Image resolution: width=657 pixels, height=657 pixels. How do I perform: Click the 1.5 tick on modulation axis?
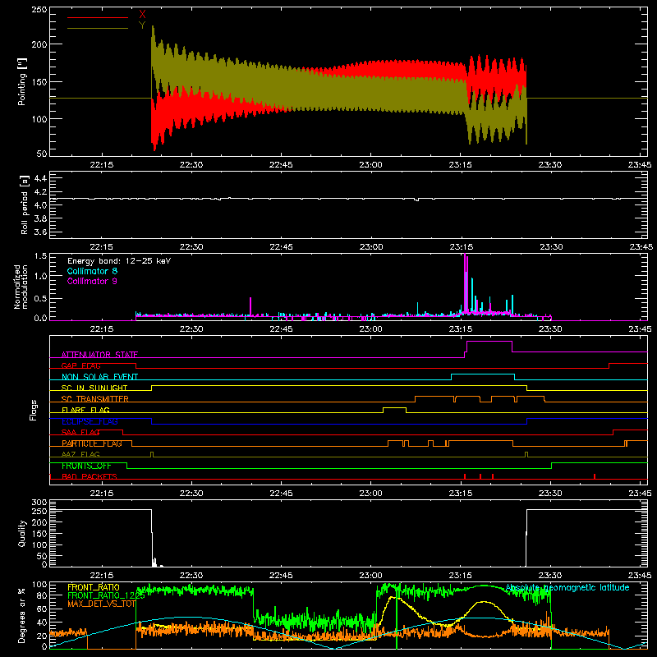[40, 255]
